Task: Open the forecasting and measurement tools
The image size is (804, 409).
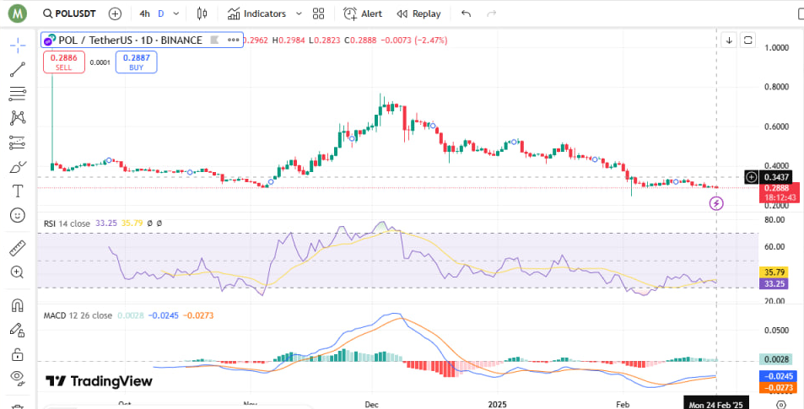Action: pos(18,143)
